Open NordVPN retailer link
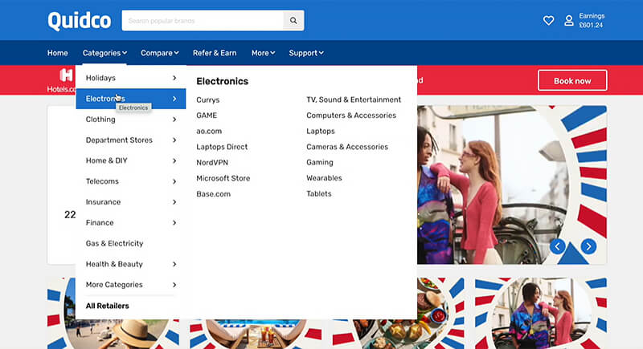 [212, 162]
